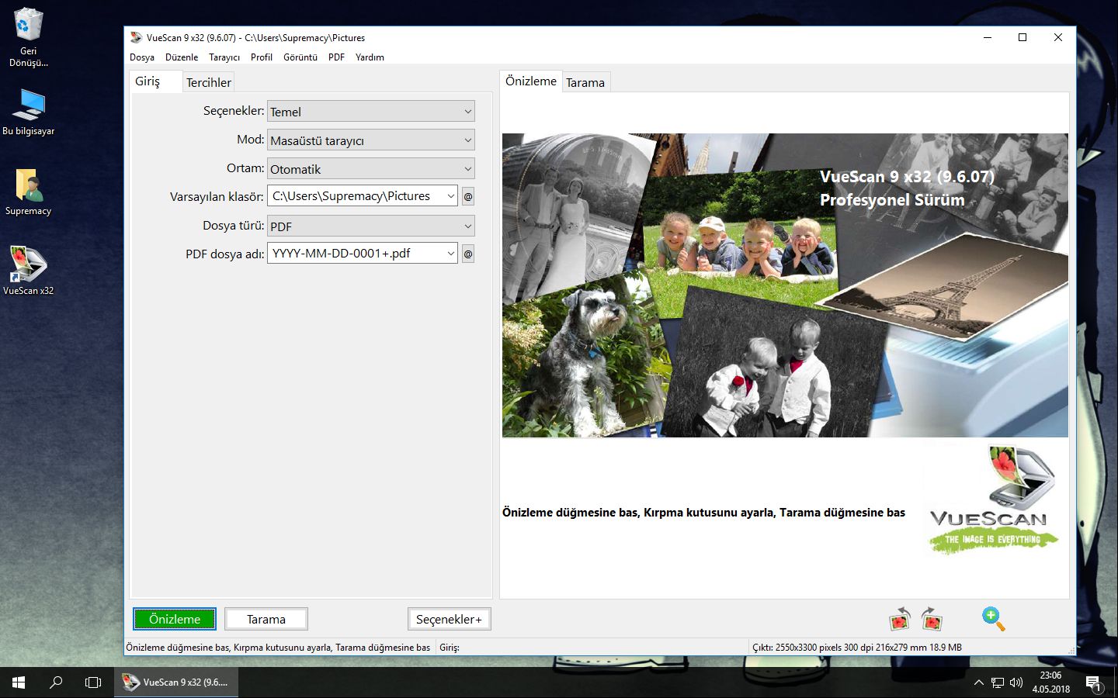Open the Tarayıcı menu
Viewport: 1118px width, 698px height.
[x=224, y=57]
